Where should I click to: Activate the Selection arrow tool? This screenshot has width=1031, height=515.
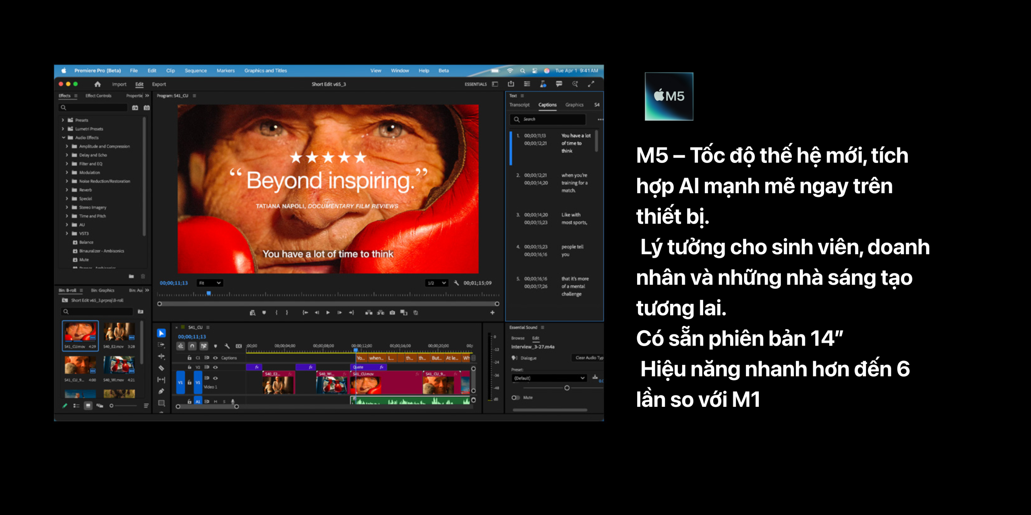pos(161,333)
